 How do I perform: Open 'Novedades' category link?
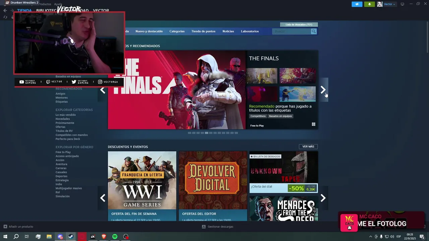pyautogui.click(x=63, y=119)
